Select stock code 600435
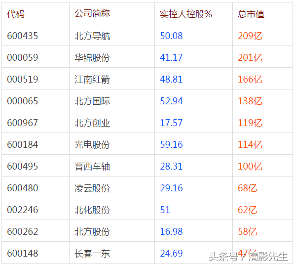This screenshot has width=294, height=265. (x=23, y=36)
